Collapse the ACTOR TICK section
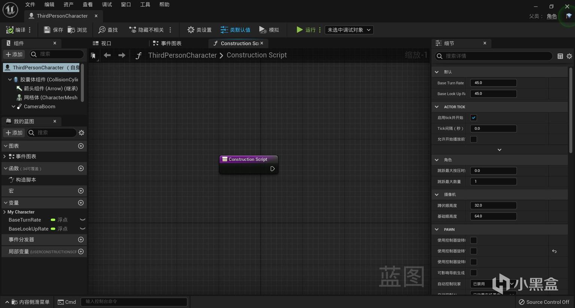 point(436,107)
